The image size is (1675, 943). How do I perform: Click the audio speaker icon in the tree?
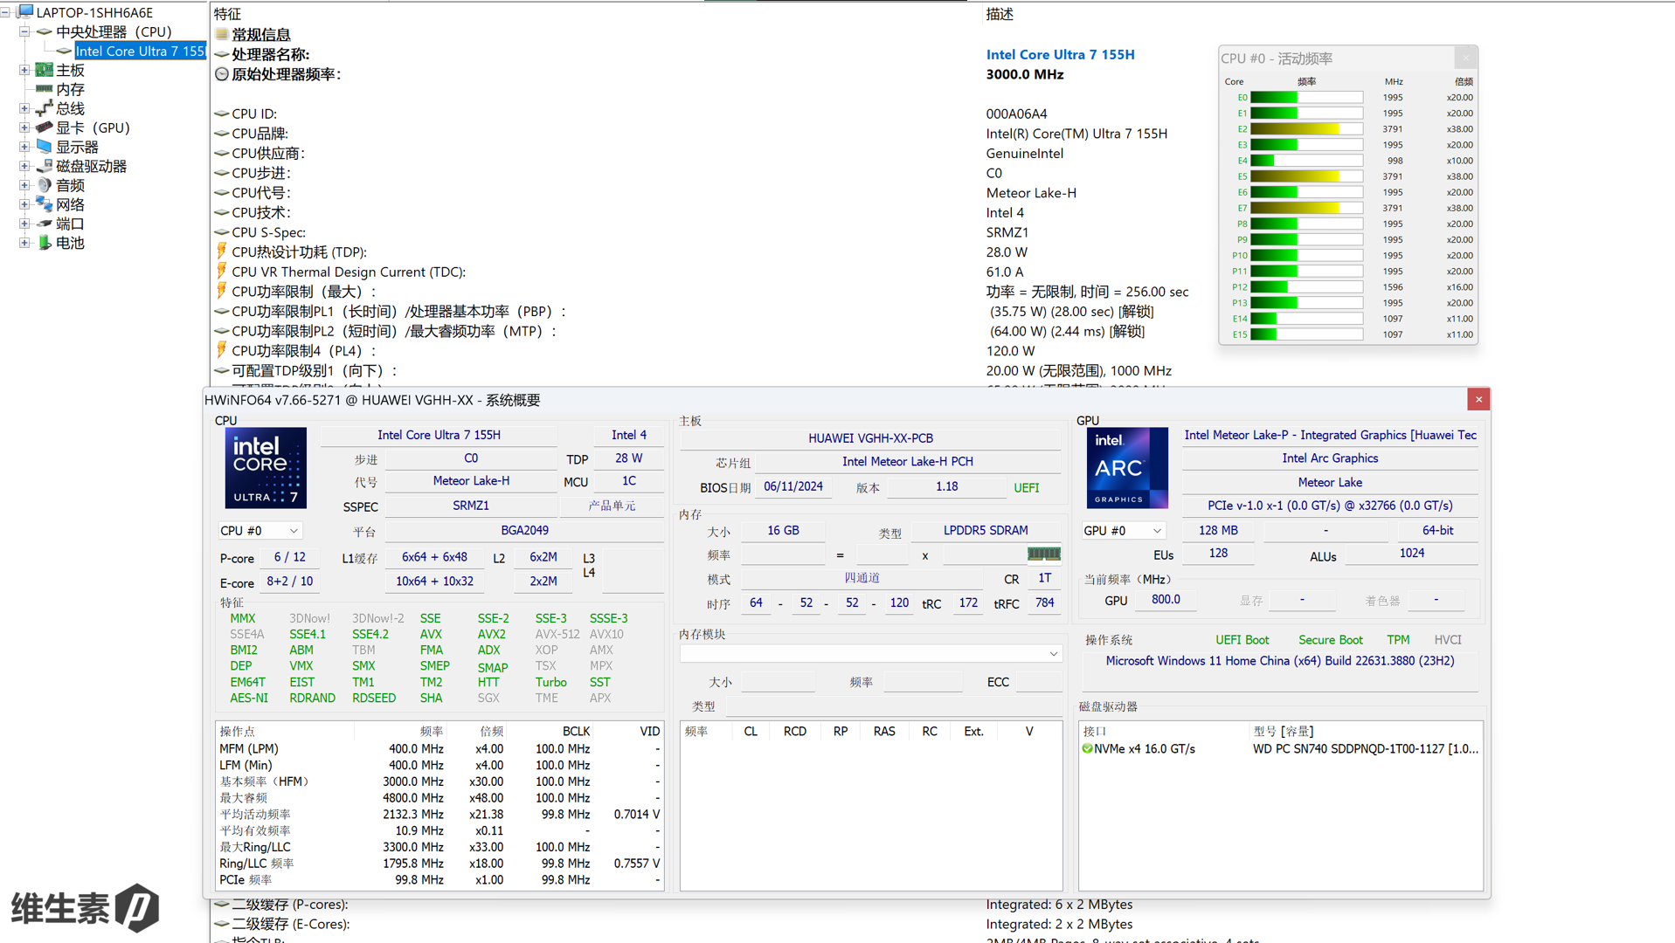coord(44,185)
